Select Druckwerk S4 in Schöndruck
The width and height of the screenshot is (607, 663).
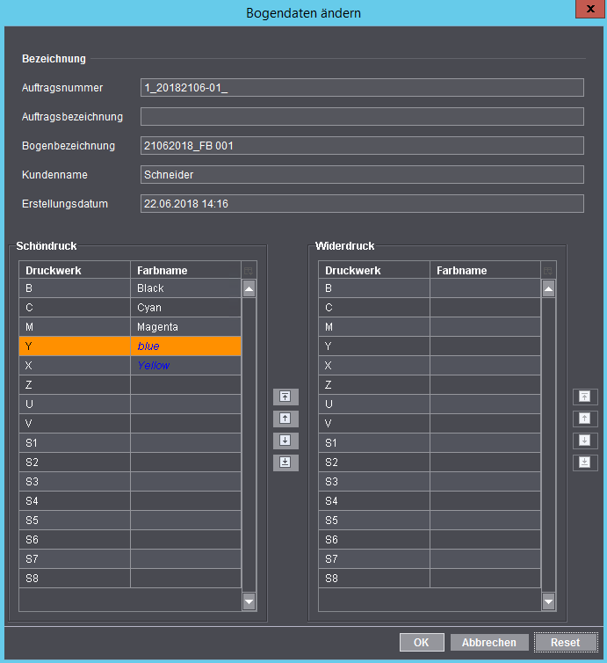pos(75,501)
